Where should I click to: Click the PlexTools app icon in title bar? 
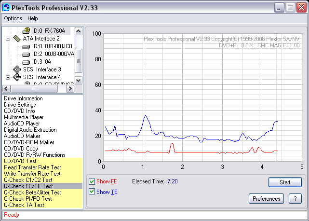point(6,8)
